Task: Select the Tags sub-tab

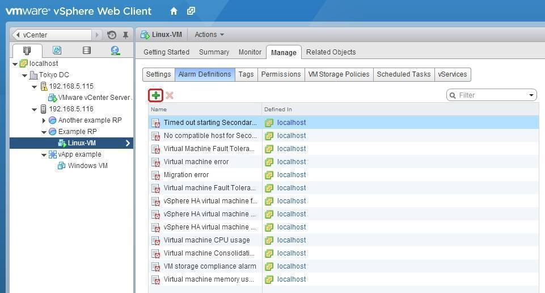Action: tap(246, 74)
